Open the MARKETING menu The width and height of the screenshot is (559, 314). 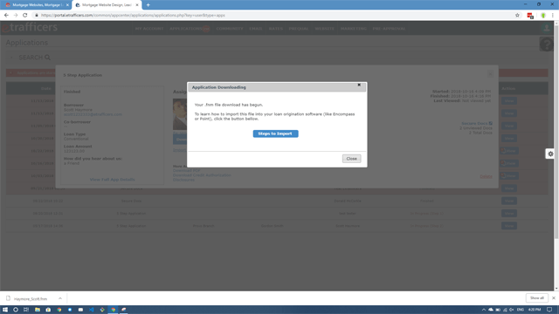coord(353,29)
